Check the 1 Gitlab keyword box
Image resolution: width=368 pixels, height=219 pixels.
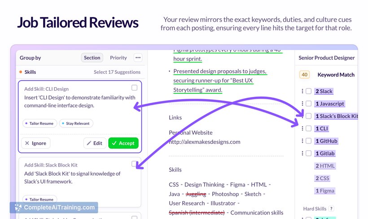[x=309, y=153]
